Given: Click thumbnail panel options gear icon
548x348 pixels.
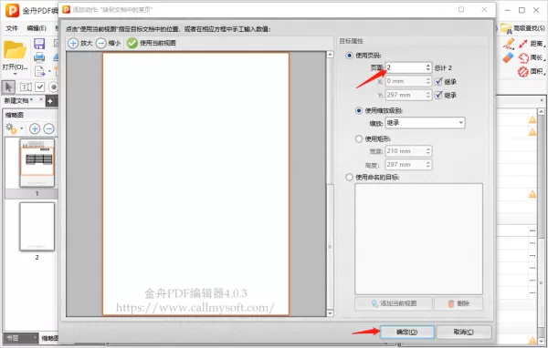Looking at the screenshot, I should coord(11,128).
